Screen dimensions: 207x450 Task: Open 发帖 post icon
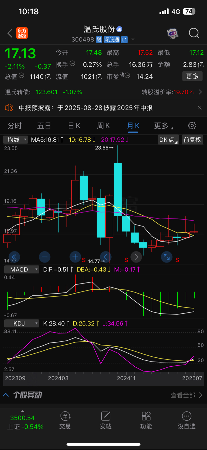[106, 420]
